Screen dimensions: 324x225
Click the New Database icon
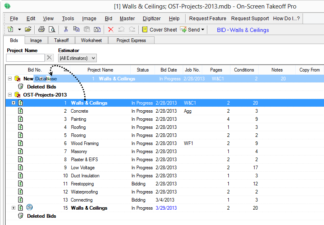point(17,79)
